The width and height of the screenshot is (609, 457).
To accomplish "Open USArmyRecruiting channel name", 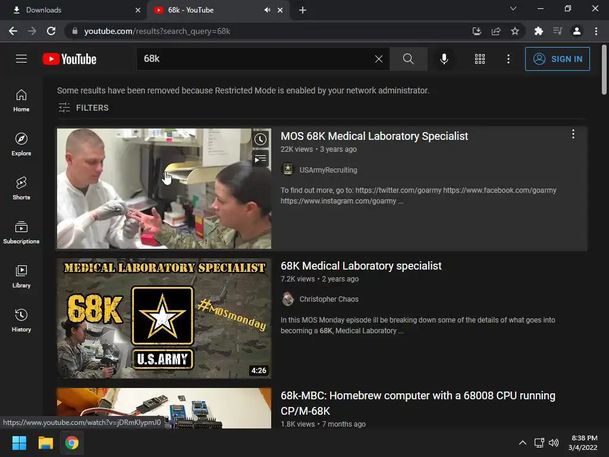I will pyautogui.click(x=328, y=170).
